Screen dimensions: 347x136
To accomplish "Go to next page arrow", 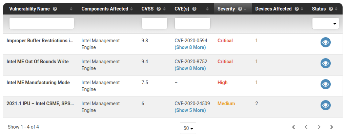I will coord(319,127).
